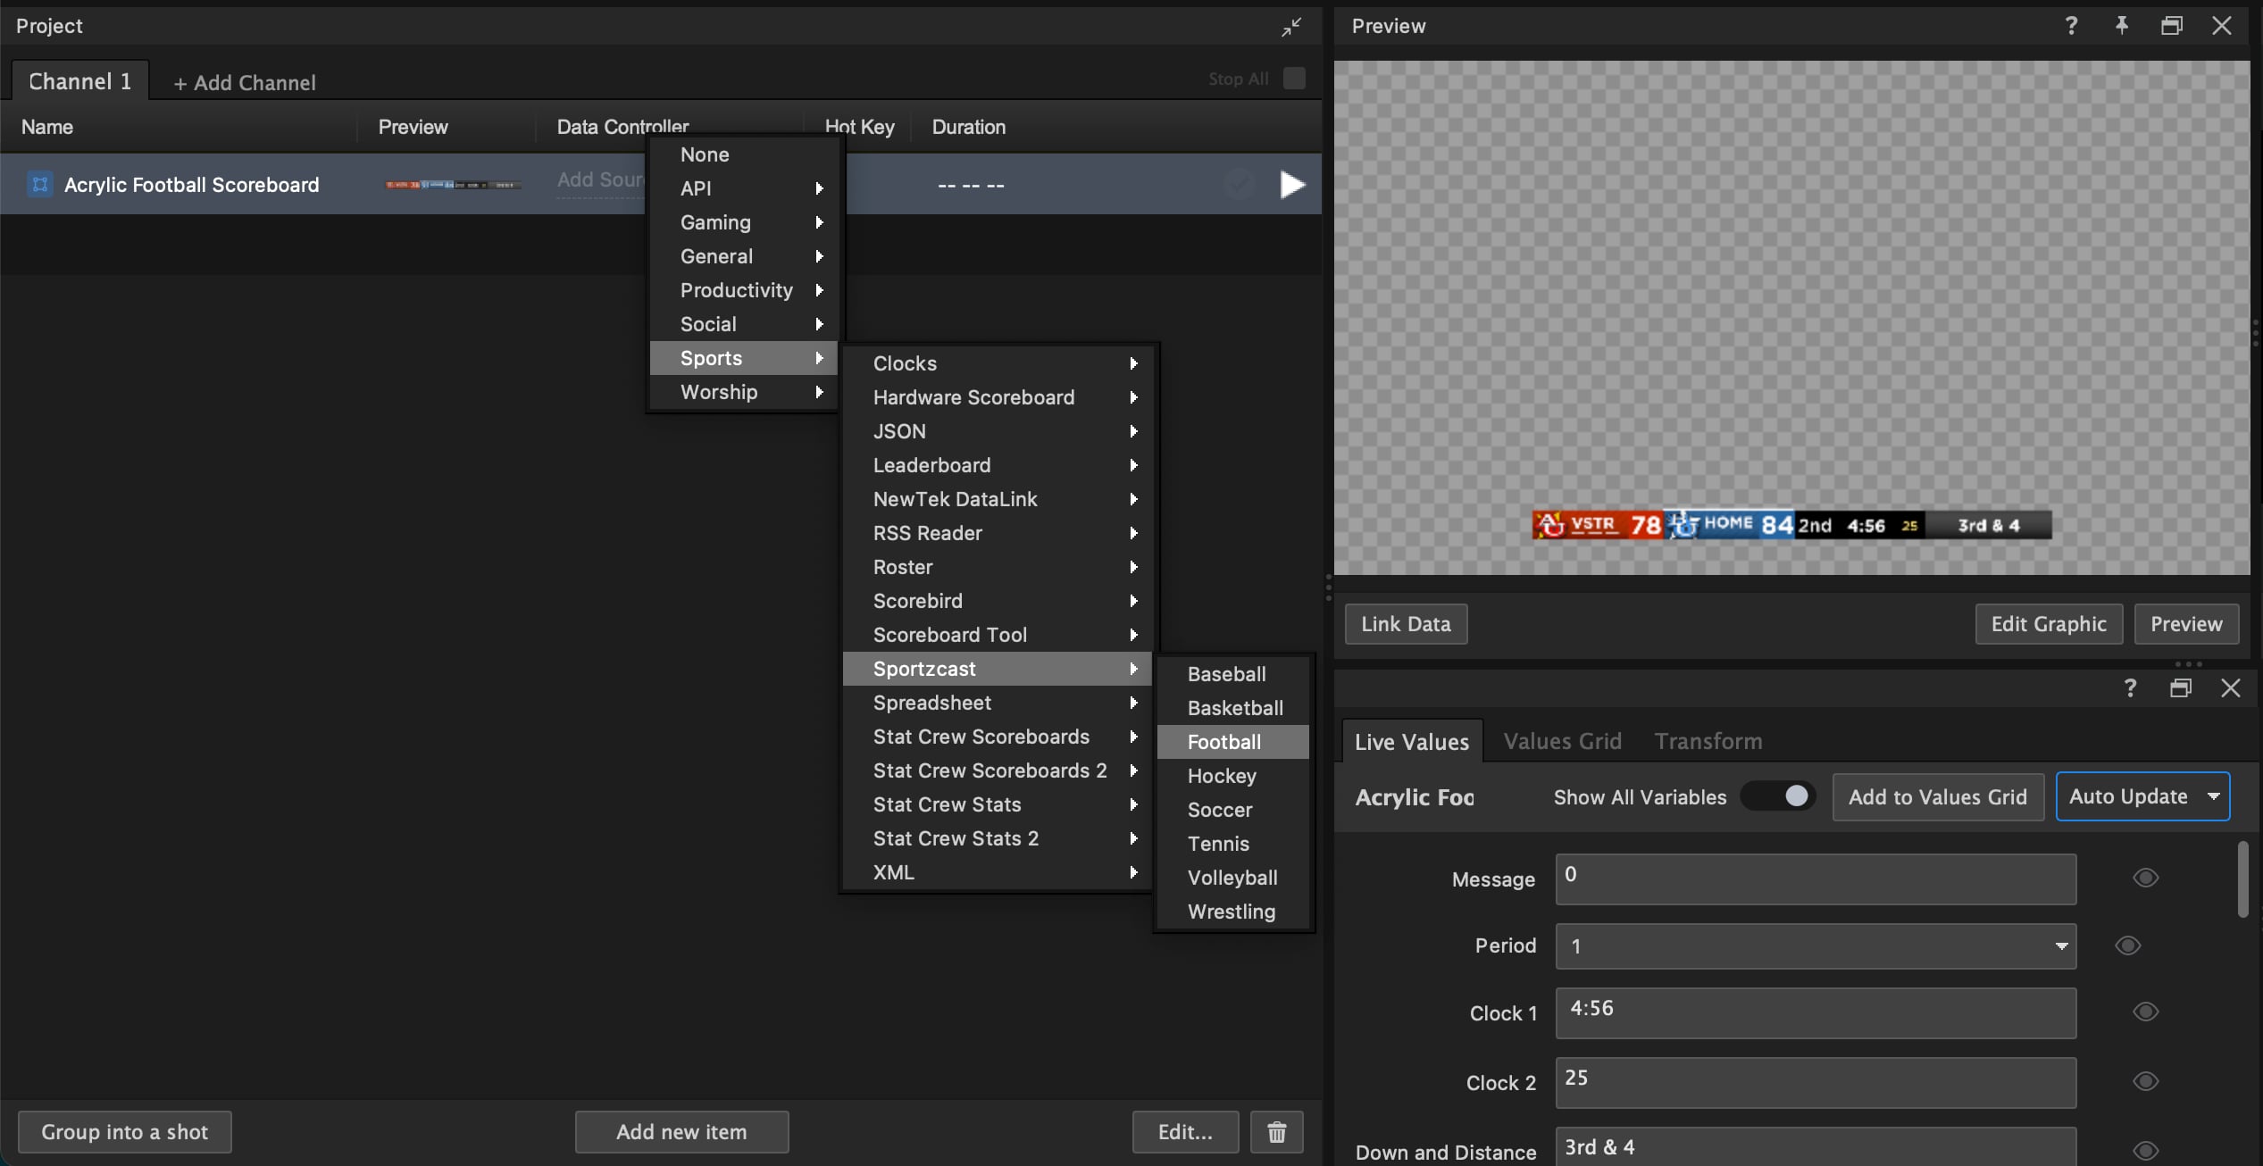Pin the Preview panel
This screenshot has height=1166, width=2263.
pos(2122,26)
